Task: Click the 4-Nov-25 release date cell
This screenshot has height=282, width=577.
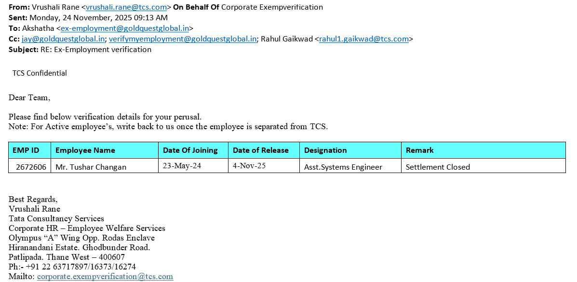Action: [249, 166]
